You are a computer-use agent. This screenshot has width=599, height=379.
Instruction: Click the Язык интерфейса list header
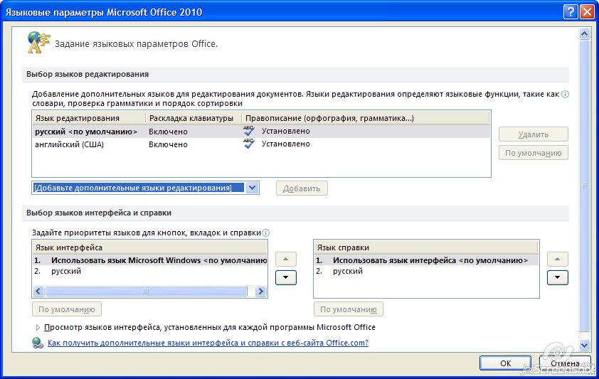[149, 247]
